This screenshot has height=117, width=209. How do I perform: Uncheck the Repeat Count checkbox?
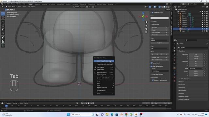pos(151,63)
